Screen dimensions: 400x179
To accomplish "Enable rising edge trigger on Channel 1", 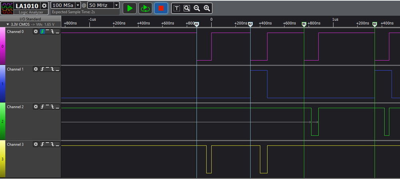I will (x=42, y=69).
